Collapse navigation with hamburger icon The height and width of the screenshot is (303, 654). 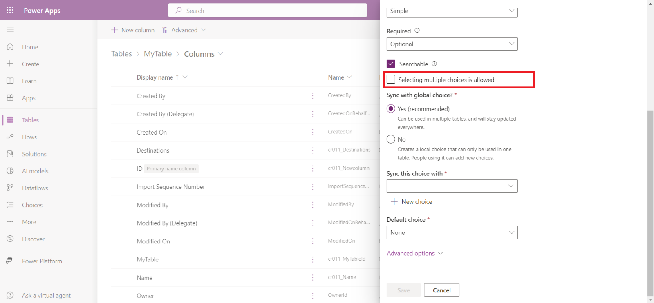pos(10,29)
